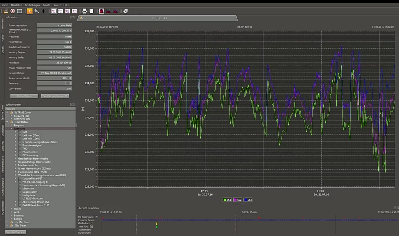Click the second dark red chart icon

click(x=108, y=11)
